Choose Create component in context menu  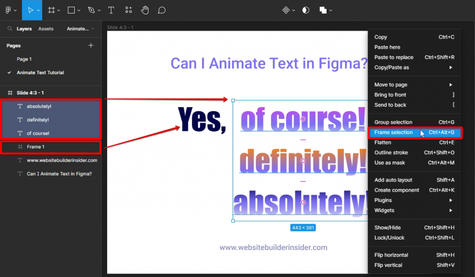[x=414, y=190]
